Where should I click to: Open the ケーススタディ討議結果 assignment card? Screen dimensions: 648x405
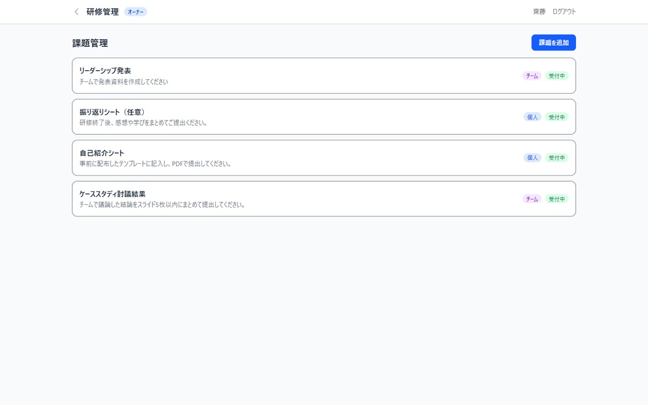[x=285, y=199]
